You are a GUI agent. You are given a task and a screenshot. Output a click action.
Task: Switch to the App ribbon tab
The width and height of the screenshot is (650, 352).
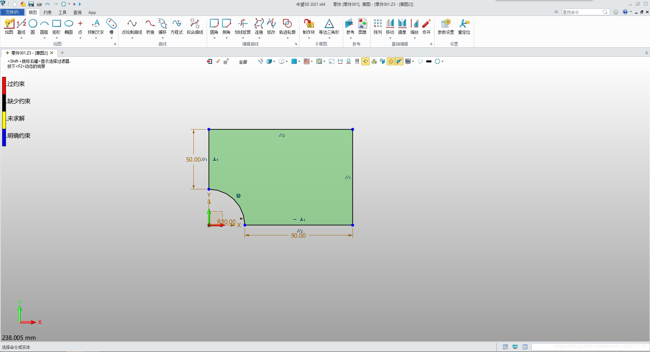point(92,13)
